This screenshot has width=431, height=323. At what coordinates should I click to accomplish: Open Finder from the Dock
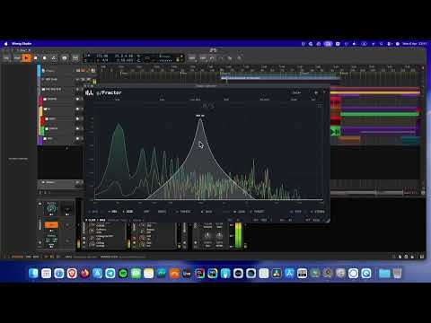(x=33, y=274)
